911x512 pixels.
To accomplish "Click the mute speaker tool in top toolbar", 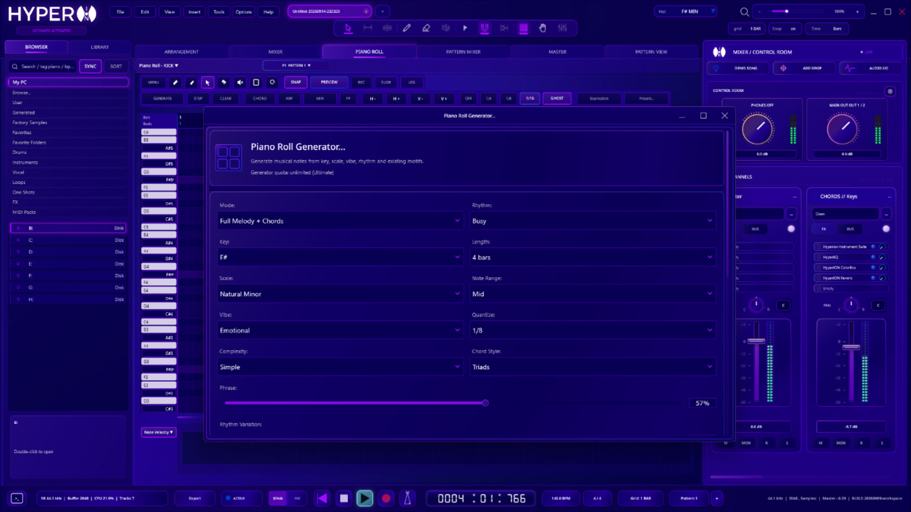I will (x=446, y=28).
